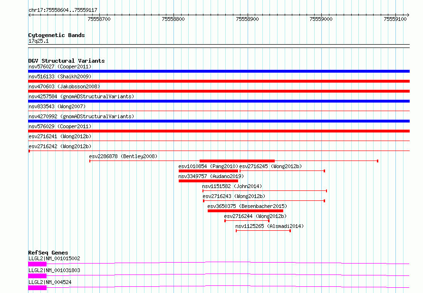423x293 pixels.
Task: Open the LLGL2|NM_001015002 transcript label
Action: tap(54, 258)
